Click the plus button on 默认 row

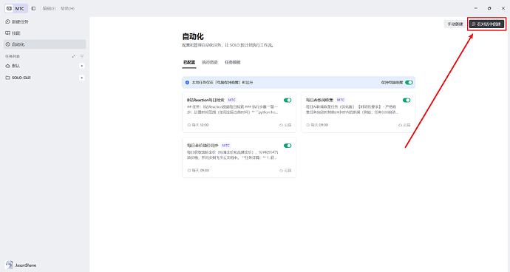click(81, 66)
